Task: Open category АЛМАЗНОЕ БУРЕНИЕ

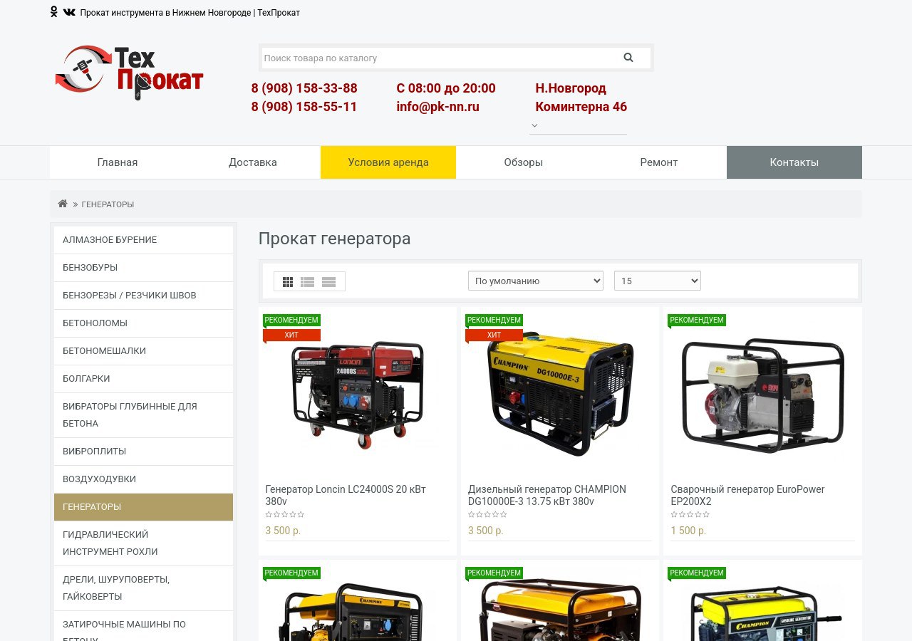Action: coord(143,240)
